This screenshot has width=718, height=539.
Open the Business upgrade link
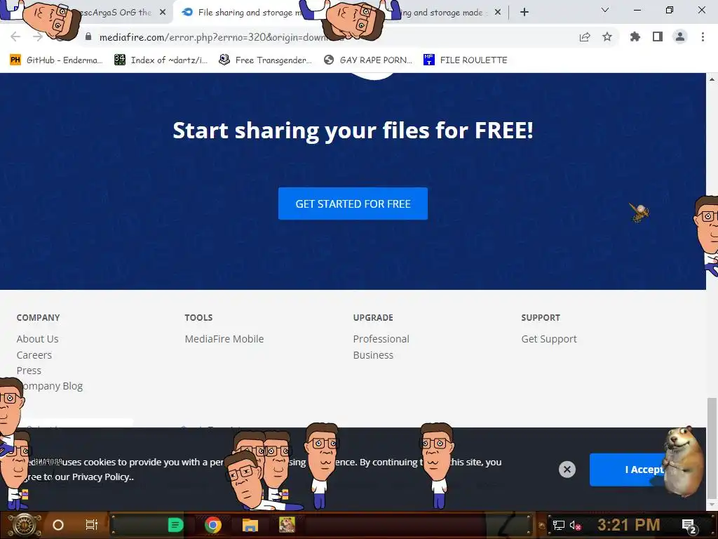pos(373,354)
